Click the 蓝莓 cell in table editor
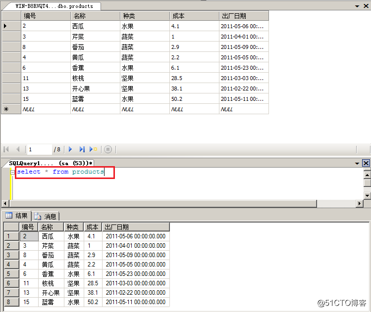The image size is (371, 312). (96, 99)
